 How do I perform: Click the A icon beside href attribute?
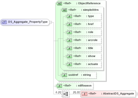[x=69, y=24]
